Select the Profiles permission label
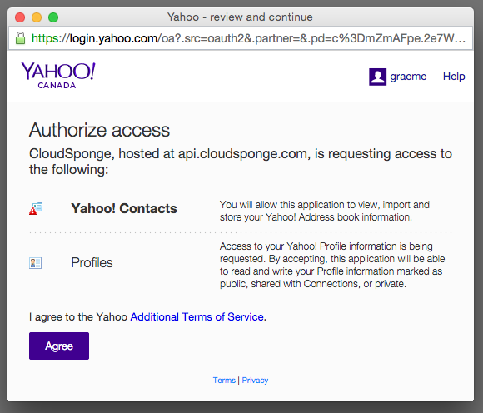 (92, 263)
